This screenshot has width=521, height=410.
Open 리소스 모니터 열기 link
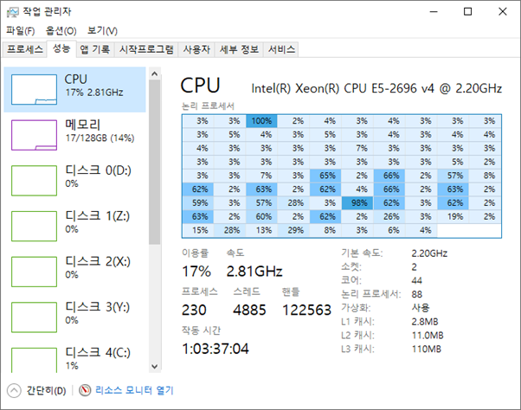(134, 390)
